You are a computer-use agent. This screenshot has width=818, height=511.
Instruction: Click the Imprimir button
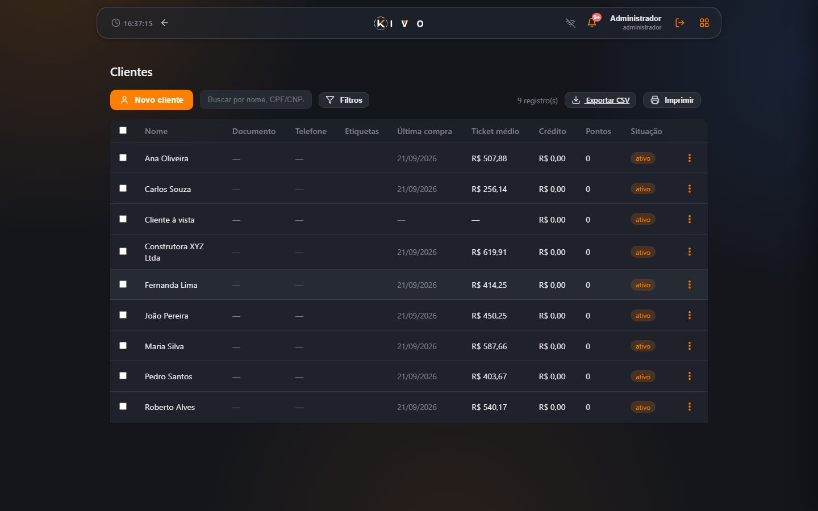tap(672, 100)
